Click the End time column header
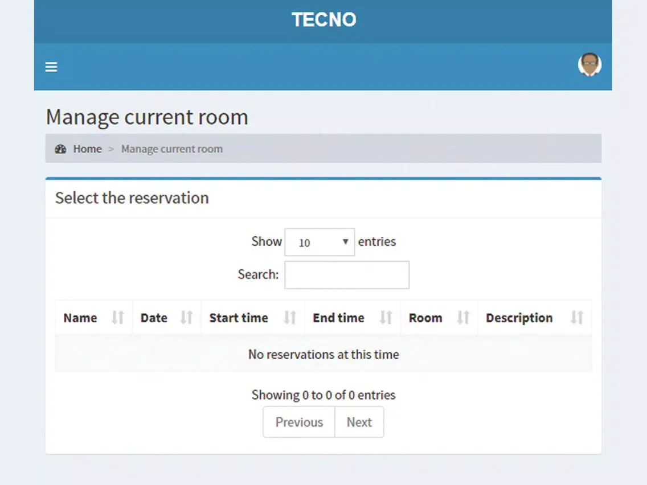This screenshot has width=647, height=485. click(353, 318)
